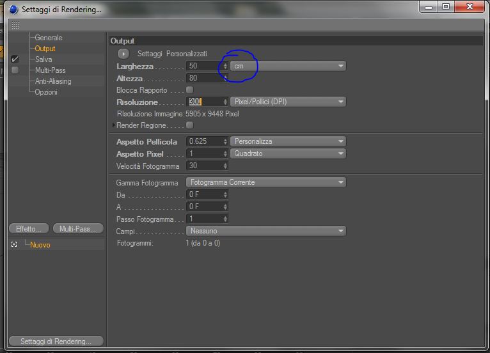Image resolution: width=490 pixels, height=353 pixels.
Task: Minimize the Settaggi di Rendering window
Action: click(429, 6)
